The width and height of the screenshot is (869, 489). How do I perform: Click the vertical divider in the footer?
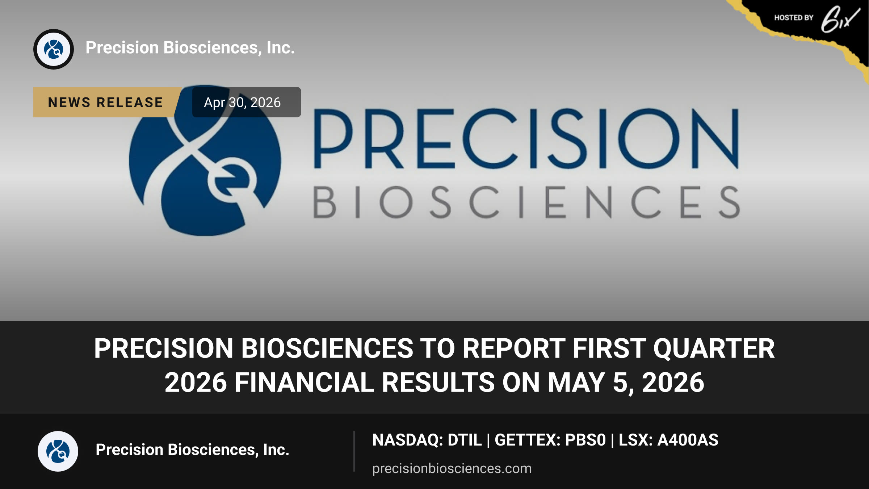tap(354, 451)
